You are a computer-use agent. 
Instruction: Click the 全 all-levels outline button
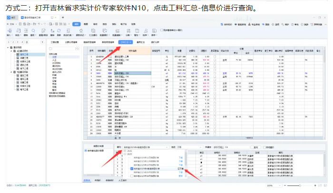point(27,42)
